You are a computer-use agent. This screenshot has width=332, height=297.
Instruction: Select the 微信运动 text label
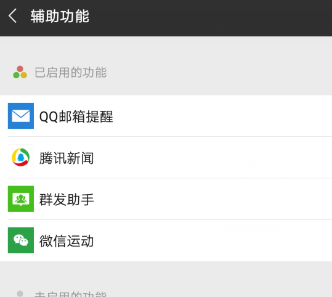tap(67, 241)
